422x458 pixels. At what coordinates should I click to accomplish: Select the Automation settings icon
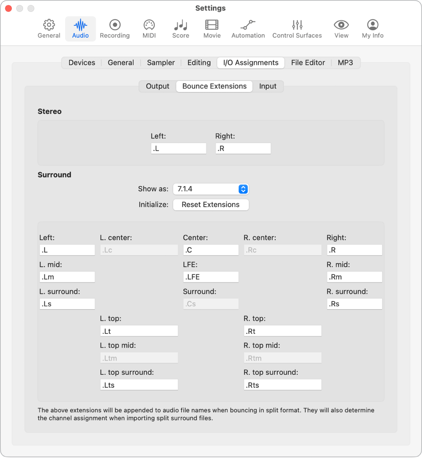pos(248,28)
